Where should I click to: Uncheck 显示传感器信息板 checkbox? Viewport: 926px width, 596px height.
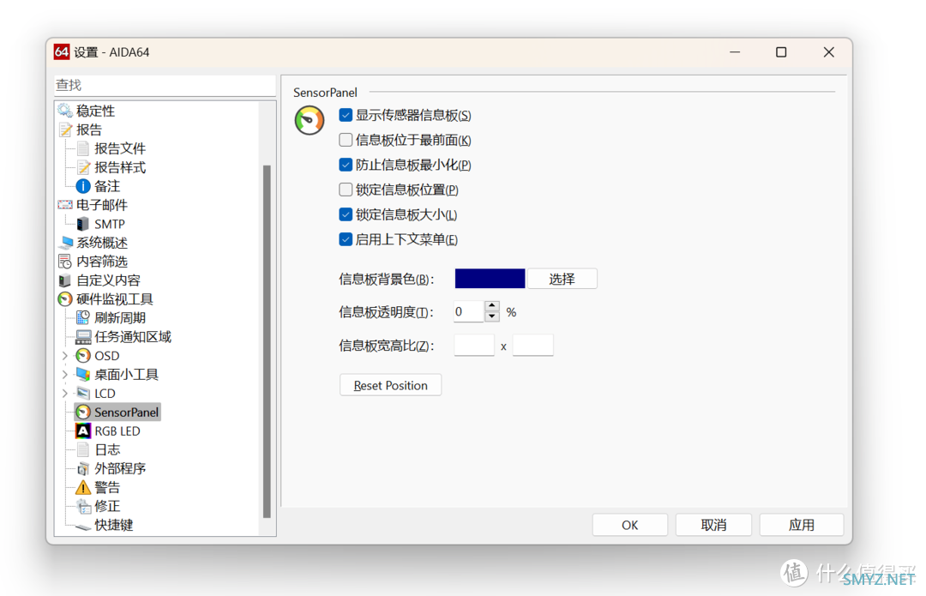[346, 115]
